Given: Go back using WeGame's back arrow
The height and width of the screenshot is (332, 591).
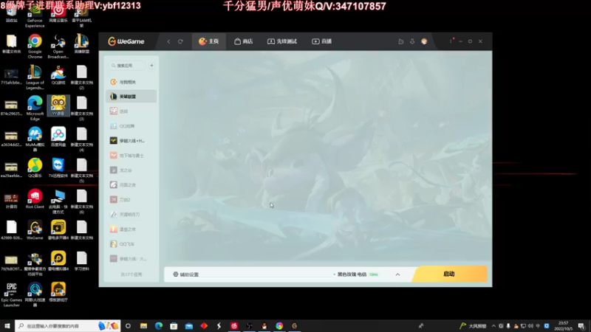Looking at the screenshot, I should click(168, 41).
